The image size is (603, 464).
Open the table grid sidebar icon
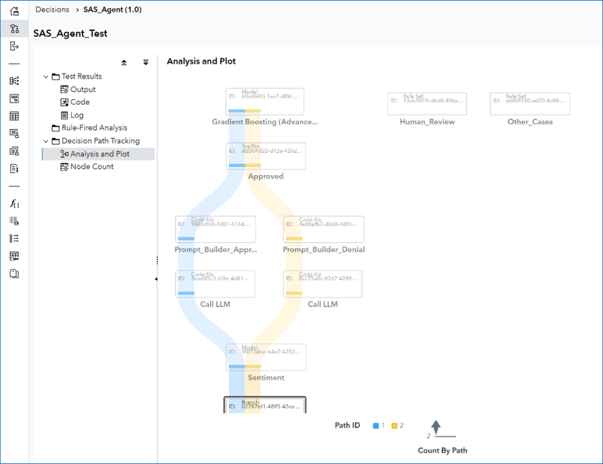point(14,116)
